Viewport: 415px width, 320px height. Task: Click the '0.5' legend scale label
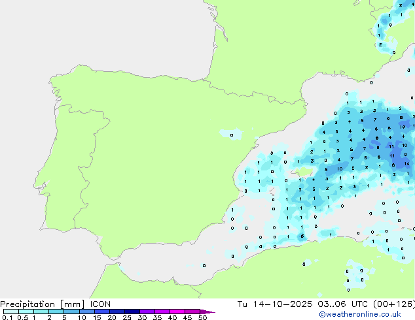(x=23, y=317)
